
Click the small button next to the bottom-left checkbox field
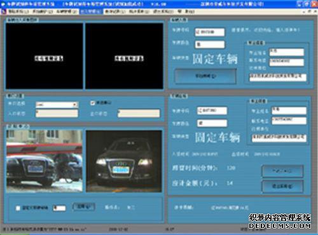tap(84, 206)
